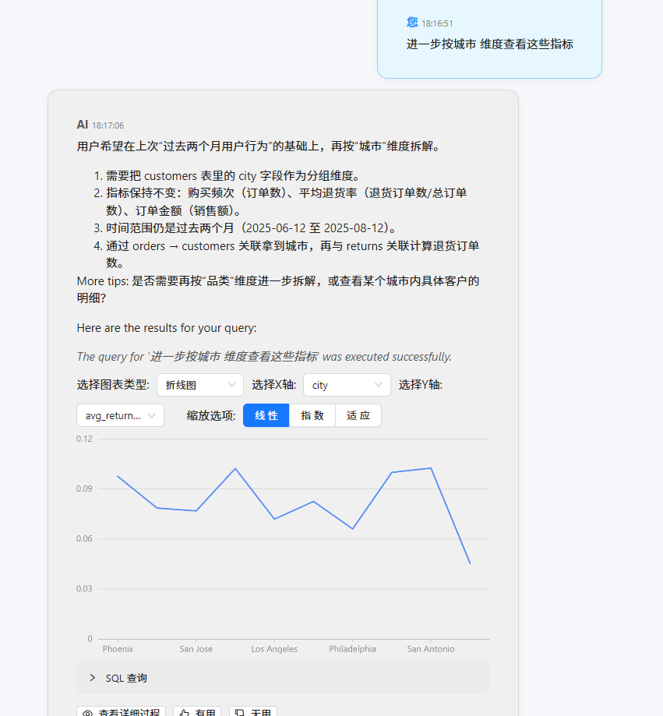The image size is (663, 716).
Task: Click the 有用 feedback button
Action: 197,712
